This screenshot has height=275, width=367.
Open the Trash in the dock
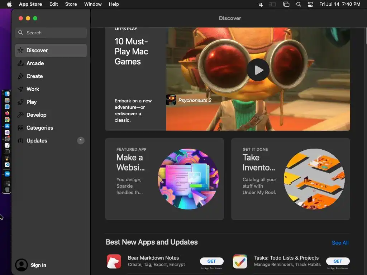[7, 190]
